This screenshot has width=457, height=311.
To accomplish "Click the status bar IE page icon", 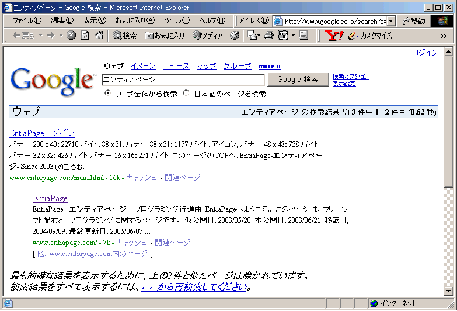I will [x=8, y=303].
